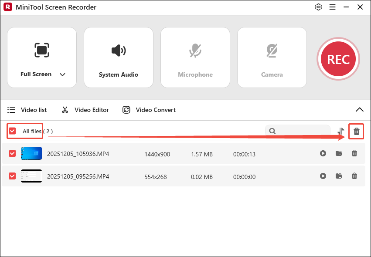Viewport: 371px width, 257px height.
Task: Delete all files using the top trash icon
Action: coord(356,131)
